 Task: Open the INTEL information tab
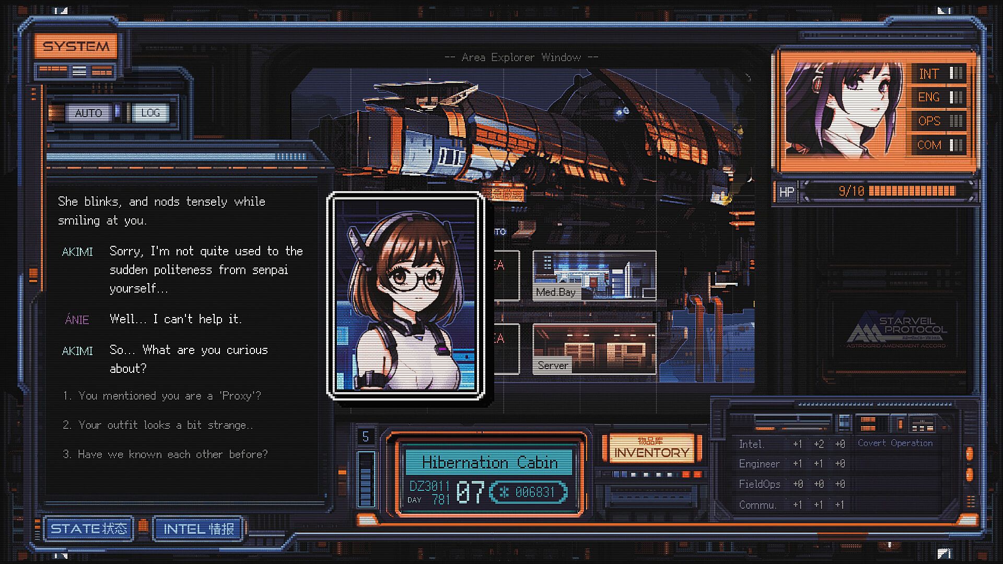click(199, 528)
